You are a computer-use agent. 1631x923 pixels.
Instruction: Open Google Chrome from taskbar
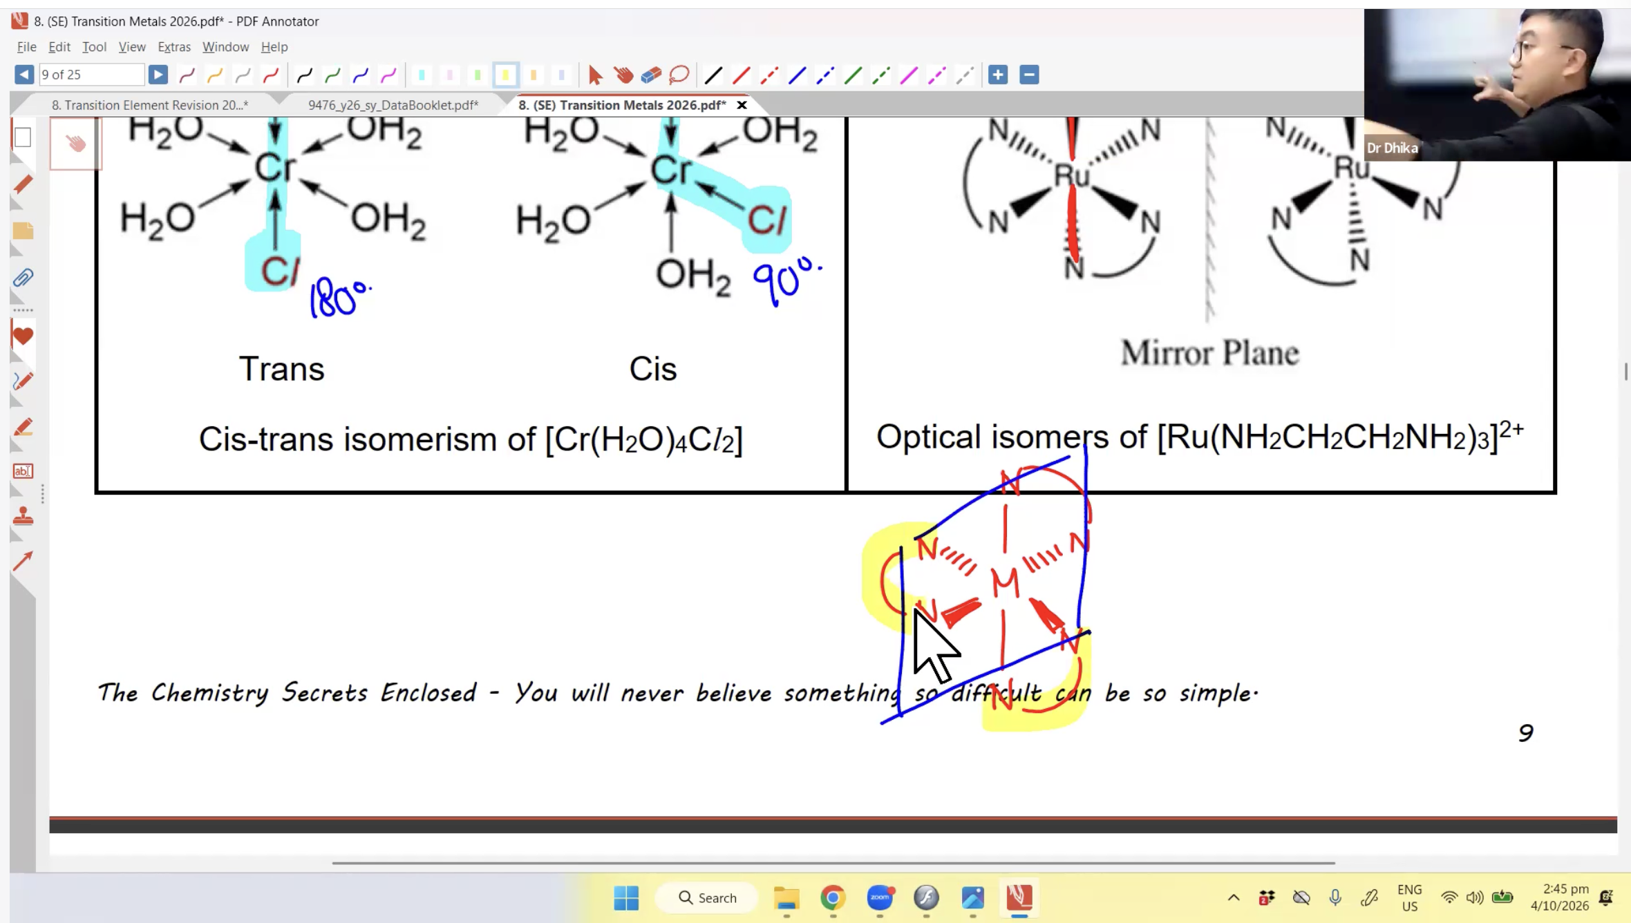[x=833, y=898]
